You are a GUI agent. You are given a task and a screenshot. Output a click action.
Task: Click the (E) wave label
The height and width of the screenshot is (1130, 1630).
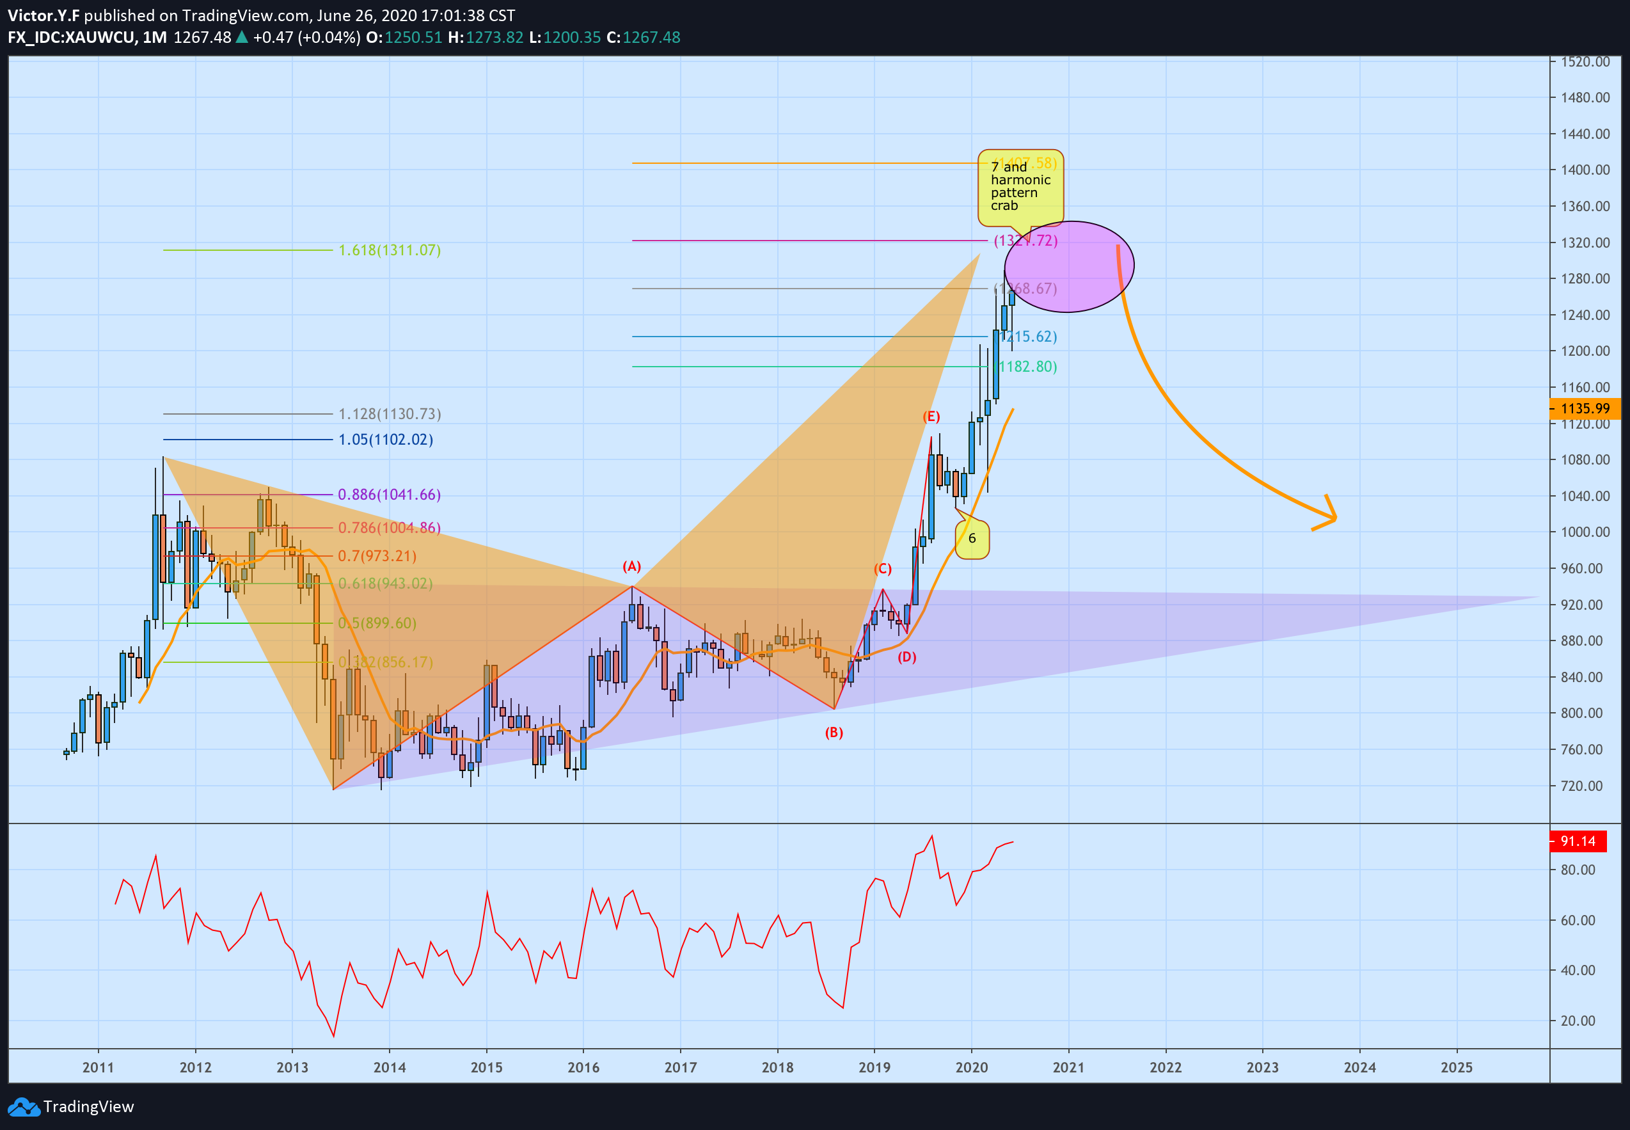(x=931, y=417)
